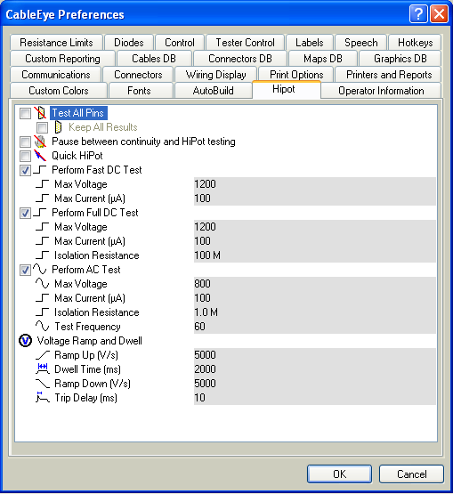Click the Test All Pins connector icon
This screenshot has width=453, height=494.
point(40,113)
